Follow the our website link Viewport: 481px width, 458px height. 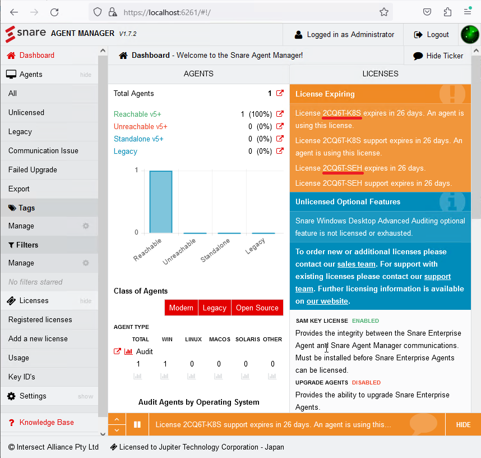(x=327, y=301)
